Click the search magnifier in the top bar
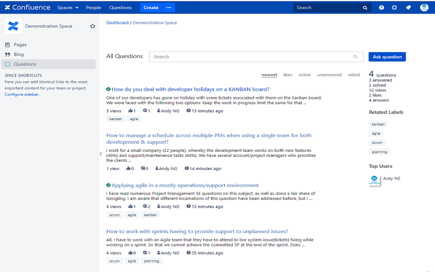 point(365,7)
